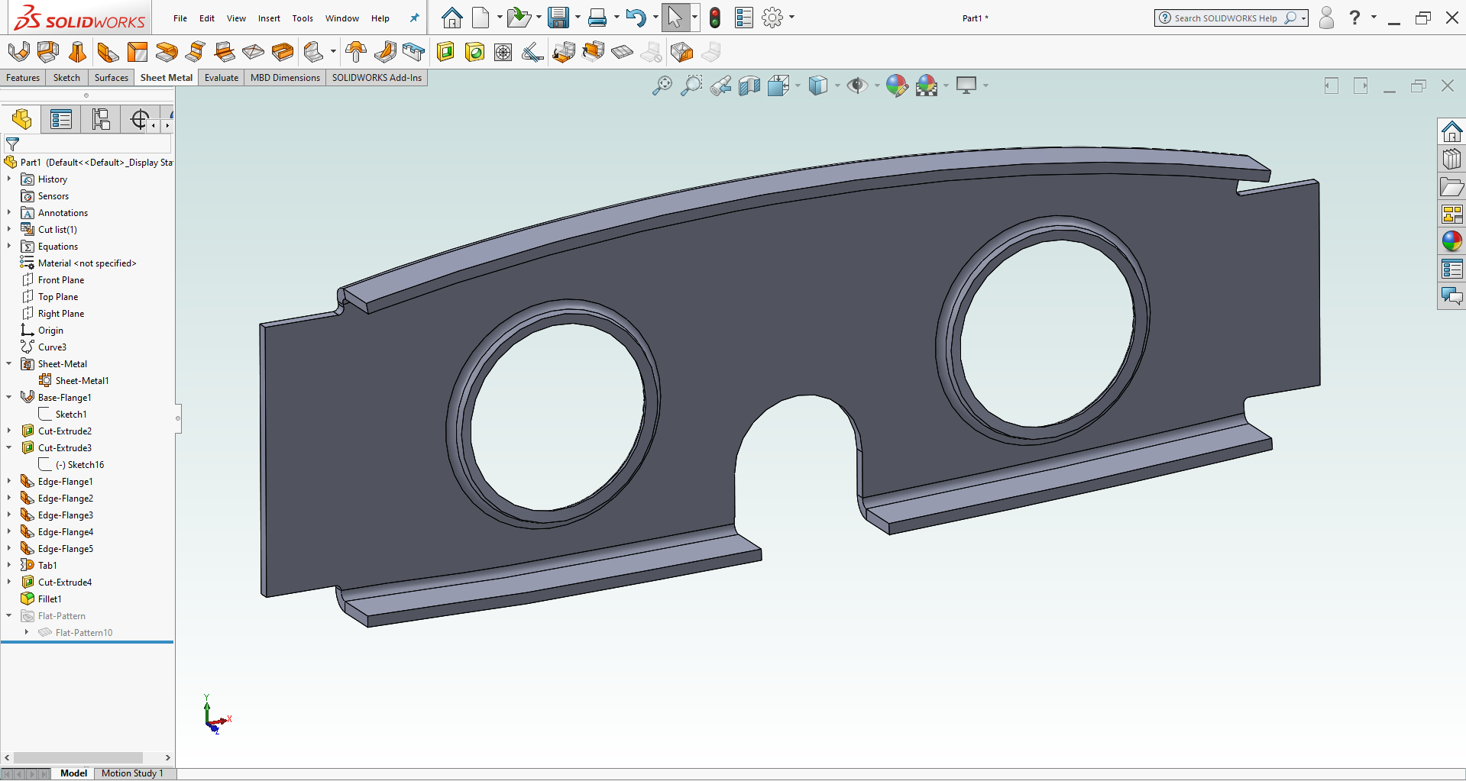Pick the Jog tool
1466x781 pixels.
click(196, 52)
